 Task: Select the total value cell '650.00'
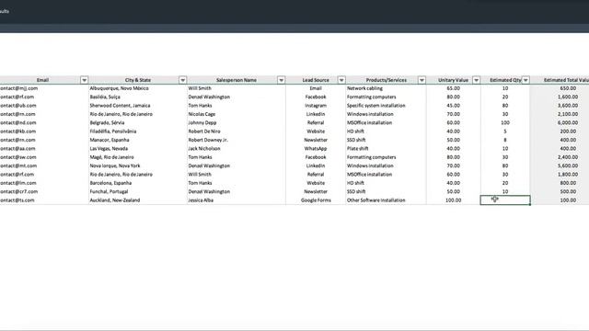pyautogui.click(x=560, y=88)
